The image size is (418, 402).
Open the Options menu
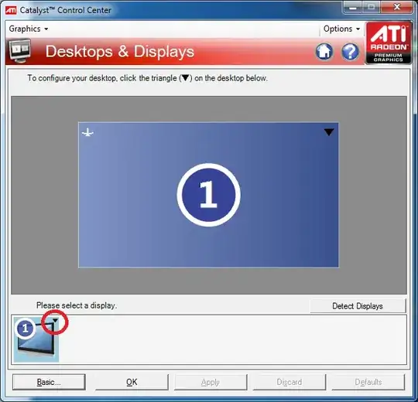341,29
